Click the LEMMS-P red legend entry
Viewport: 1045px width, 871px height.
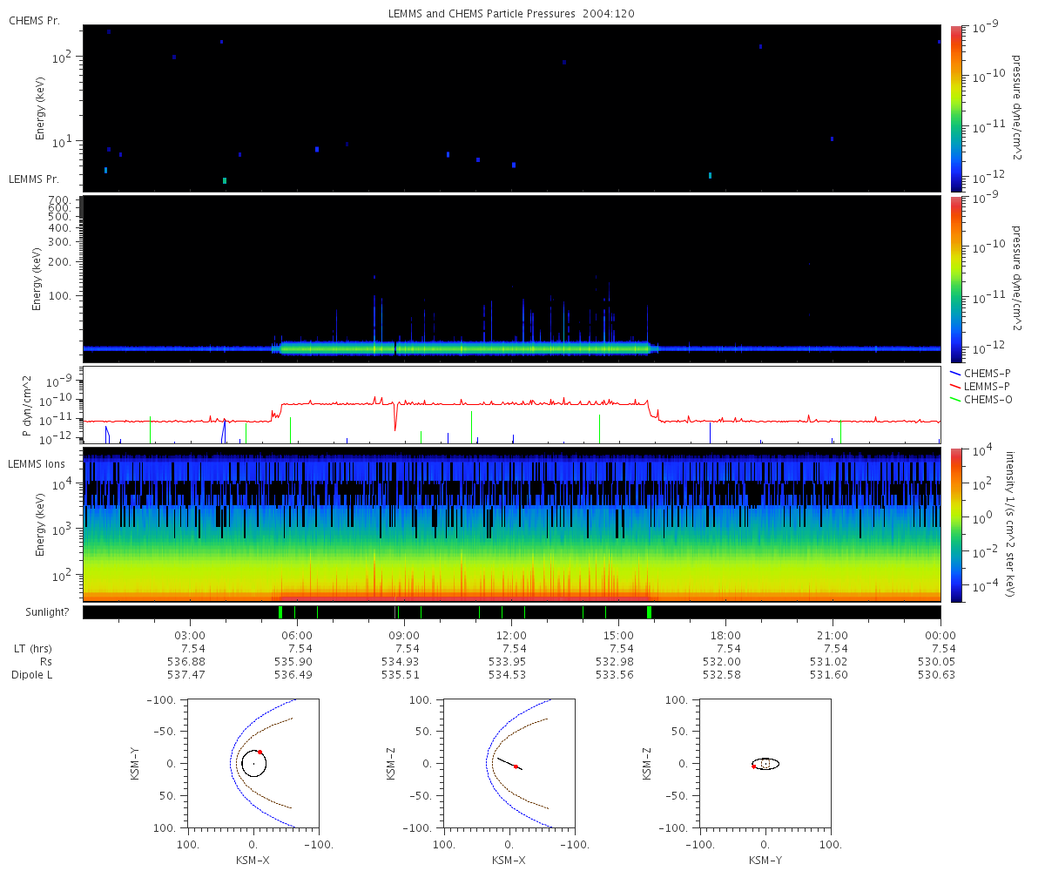[x=981, y=386]
